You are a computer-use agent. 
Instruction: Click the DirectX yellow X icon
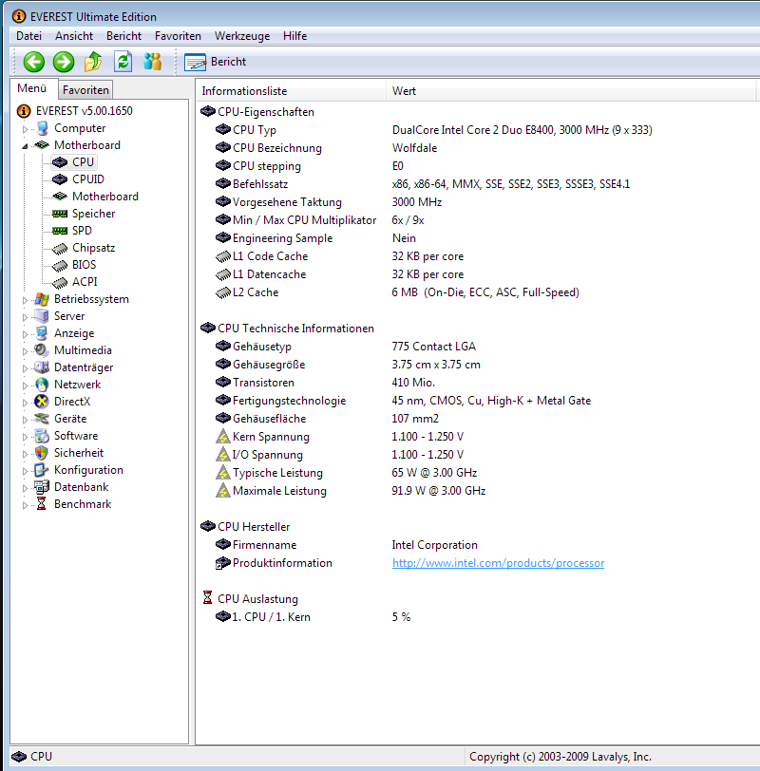[42, 402]
